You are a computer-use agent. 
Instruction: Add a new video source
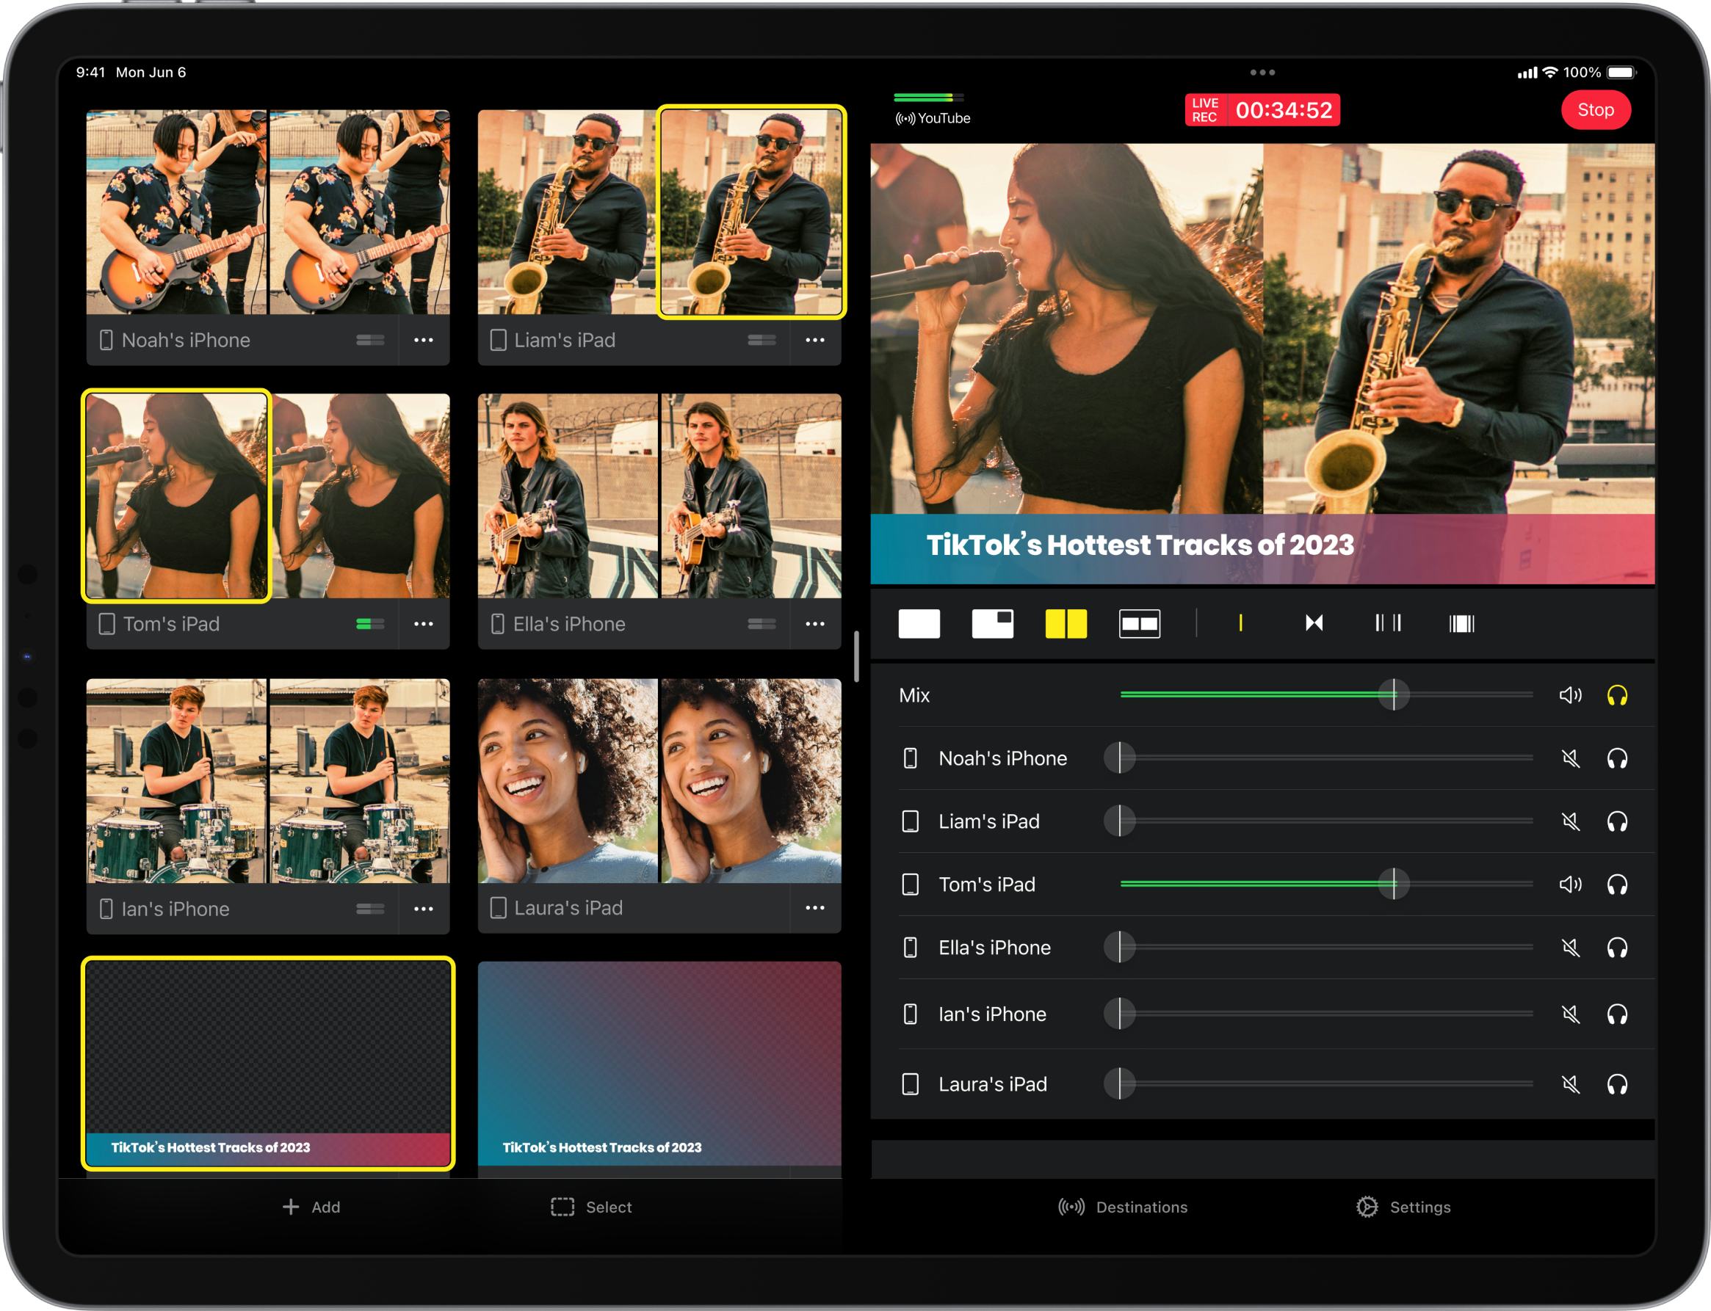[x=311, y=1207]
